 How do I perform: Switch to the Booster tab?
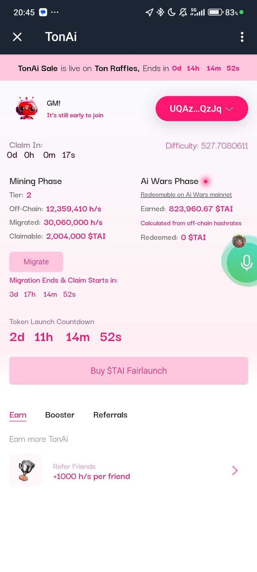coord(60,415)
